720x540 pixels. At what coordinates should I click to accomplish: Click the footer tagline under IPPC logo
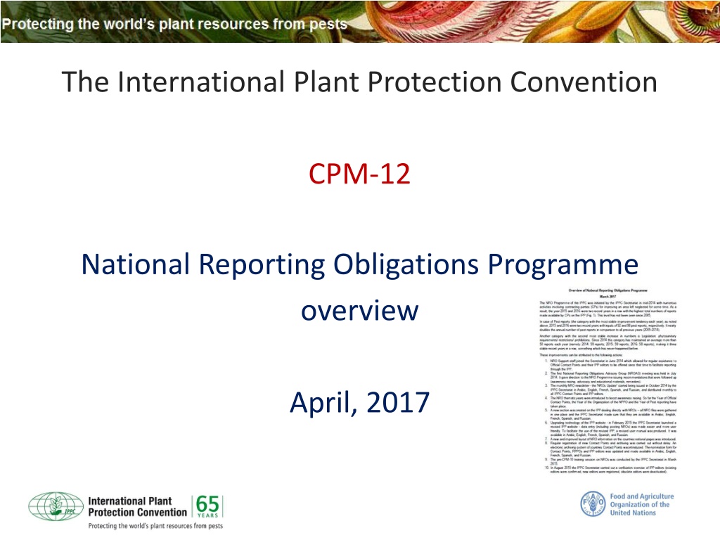[155, 526]
